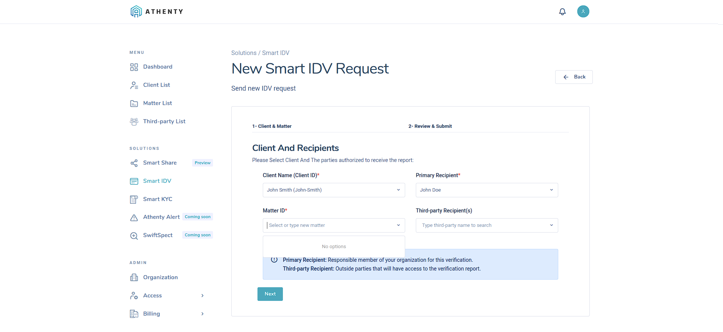This screenshot has height=332, width=723.
Task: Open user profile avatar
Action: (x=583, y=11)
